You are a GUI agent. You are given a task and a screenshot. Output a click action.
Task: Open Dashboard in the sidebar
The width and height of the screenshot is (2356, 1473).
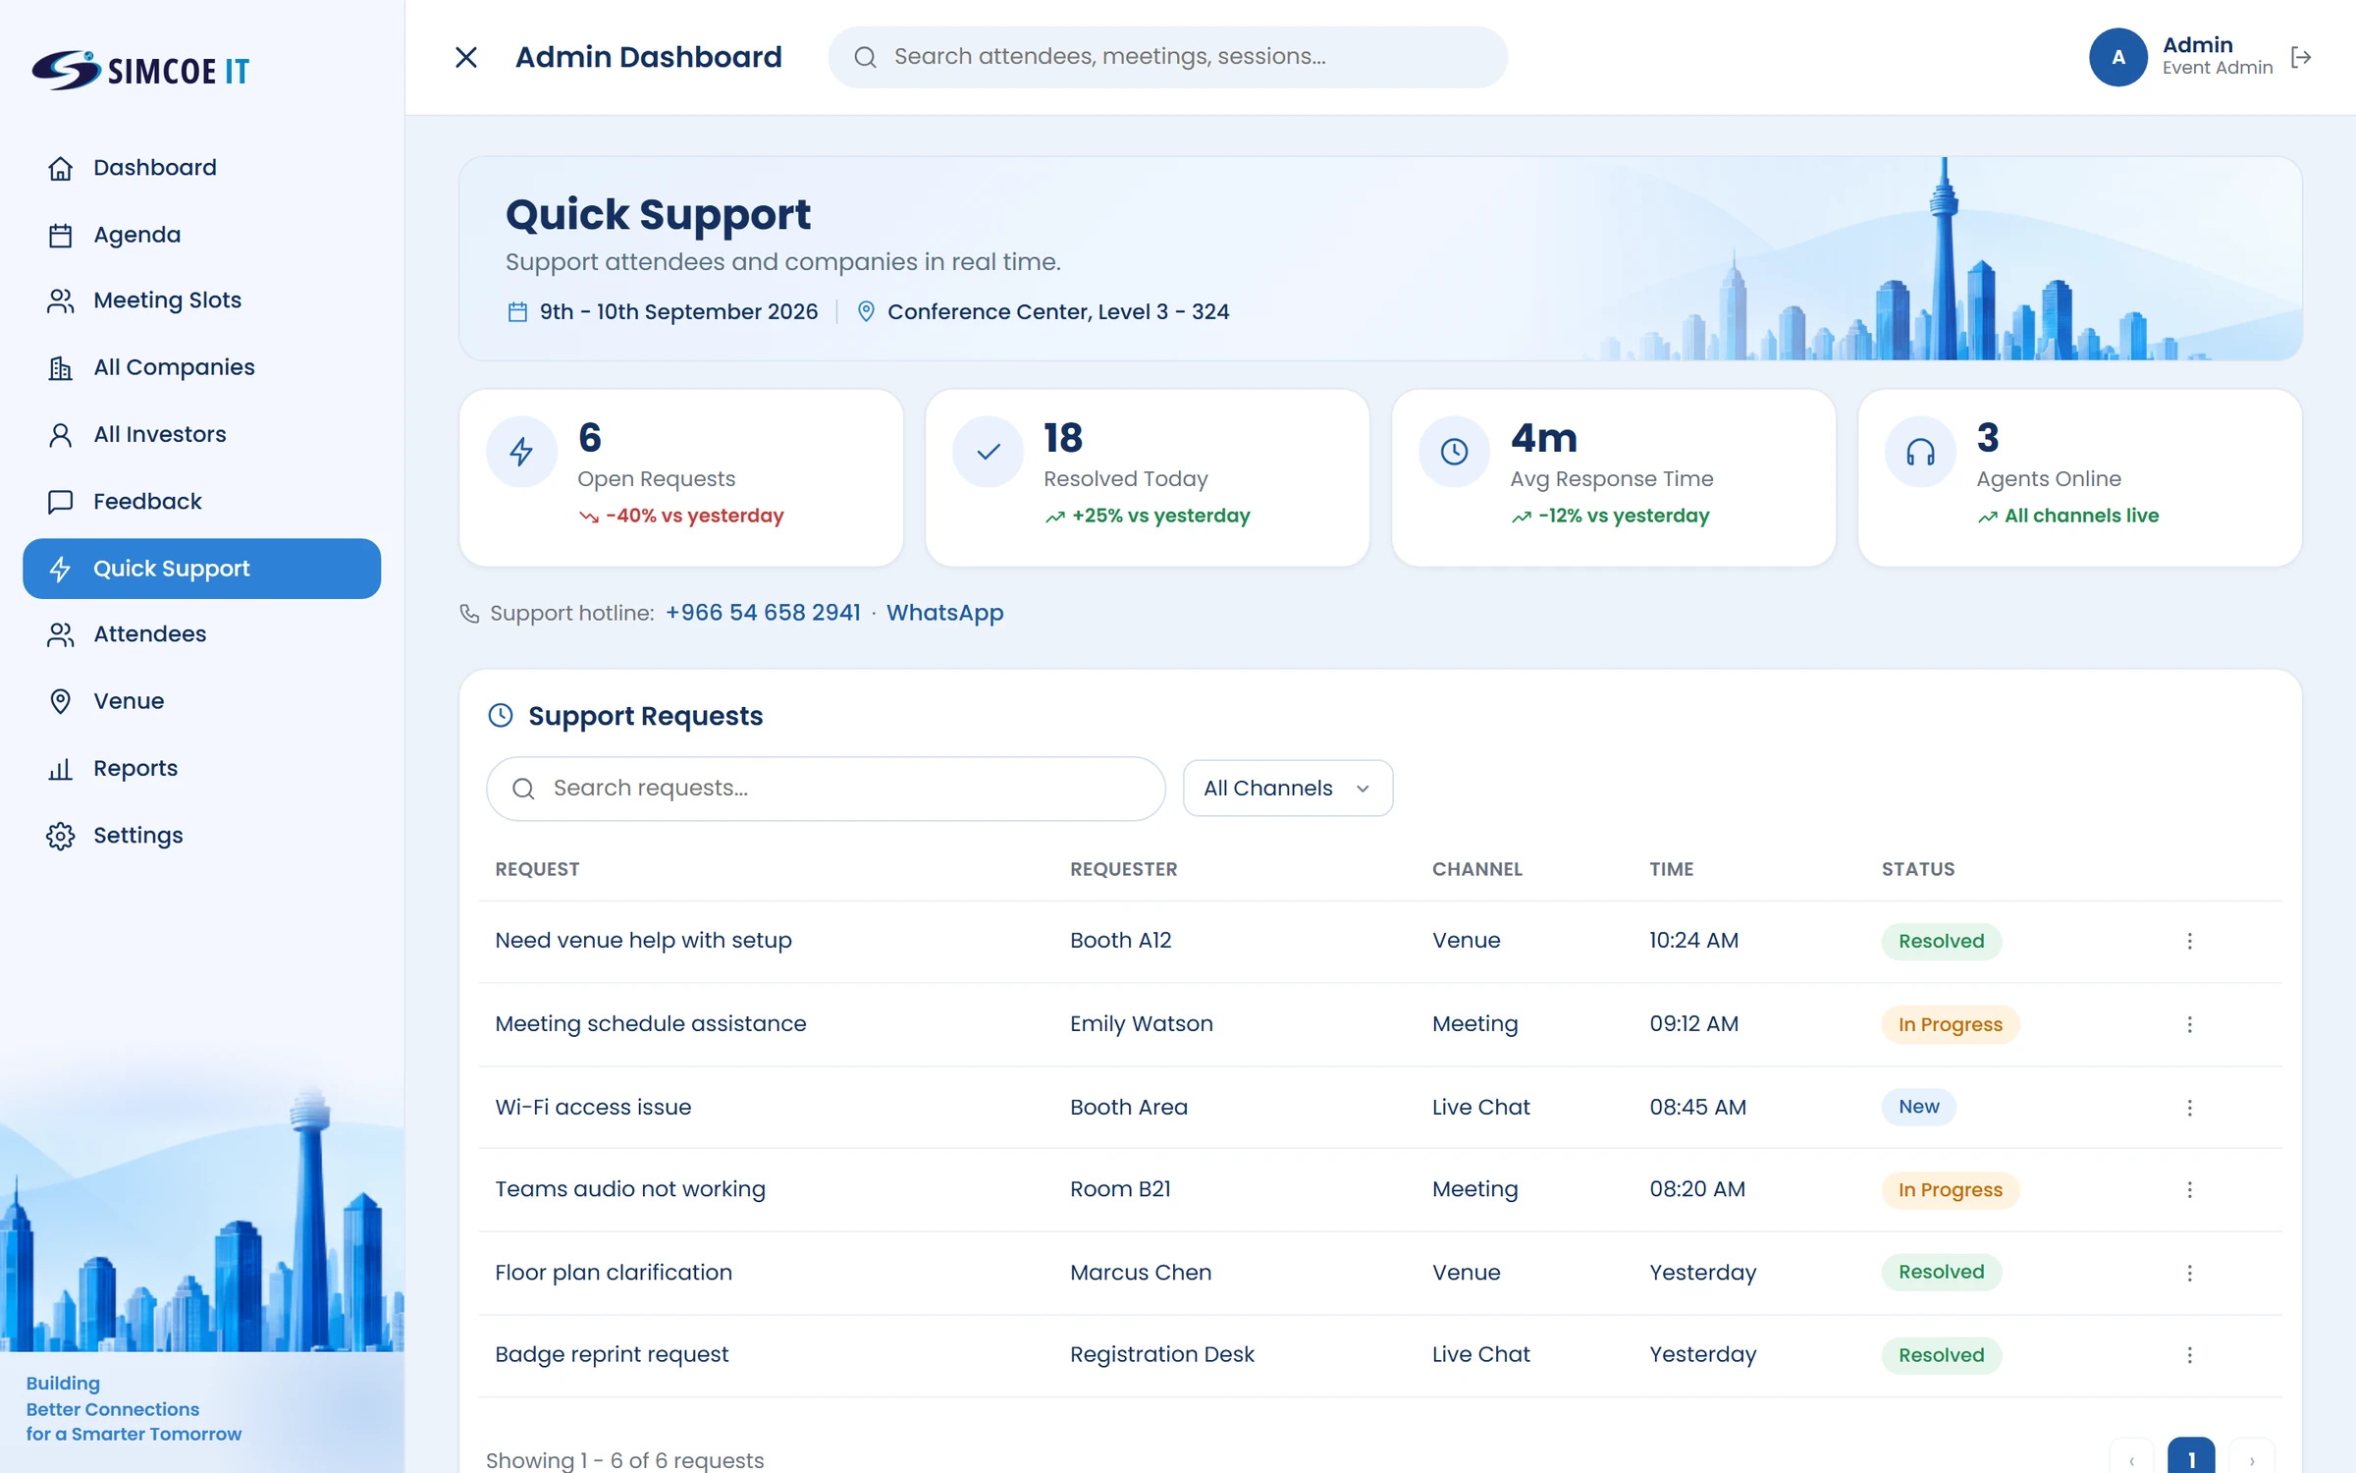click(201, 168)
